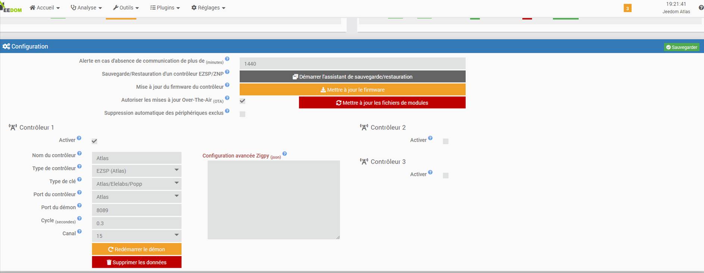Show help for Contrôleur 1 Activer
The height and width of the screenshot is (273, 704).
(79, 138)
